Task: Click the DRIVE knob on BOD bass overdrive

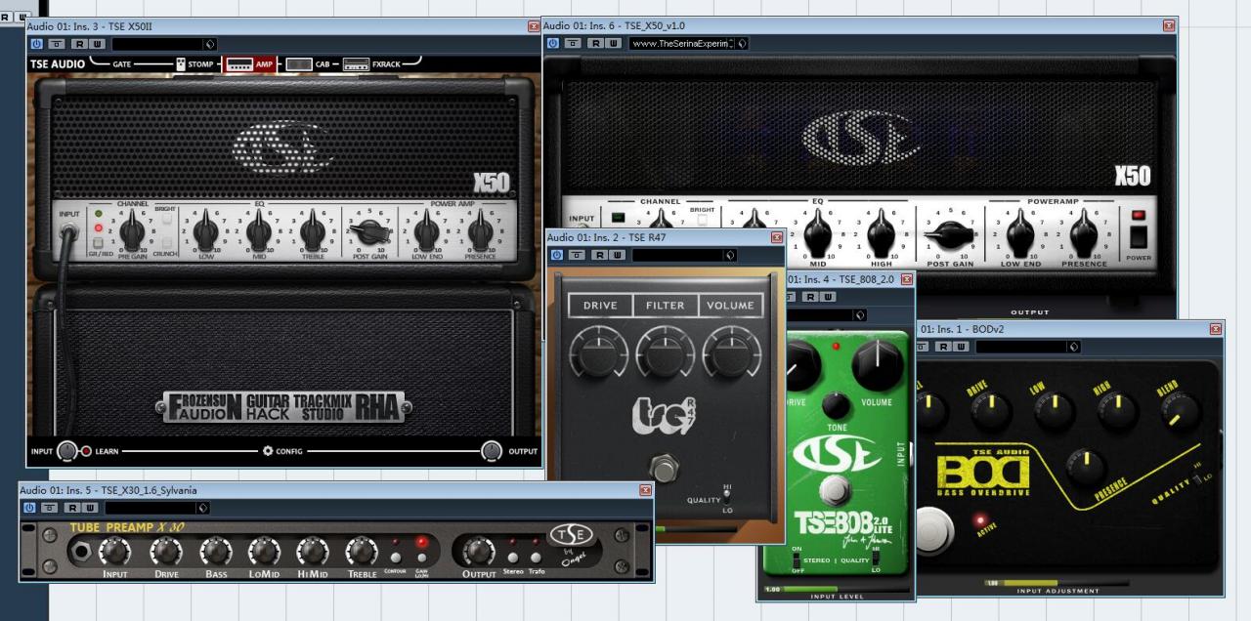Action: [991, 412]
